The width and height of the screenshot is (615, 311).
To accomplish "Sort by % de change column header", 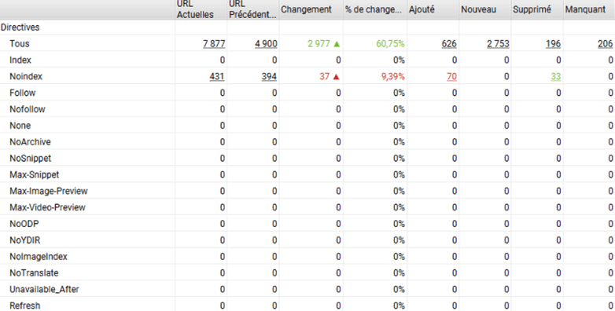I will (x=375, y=9).
